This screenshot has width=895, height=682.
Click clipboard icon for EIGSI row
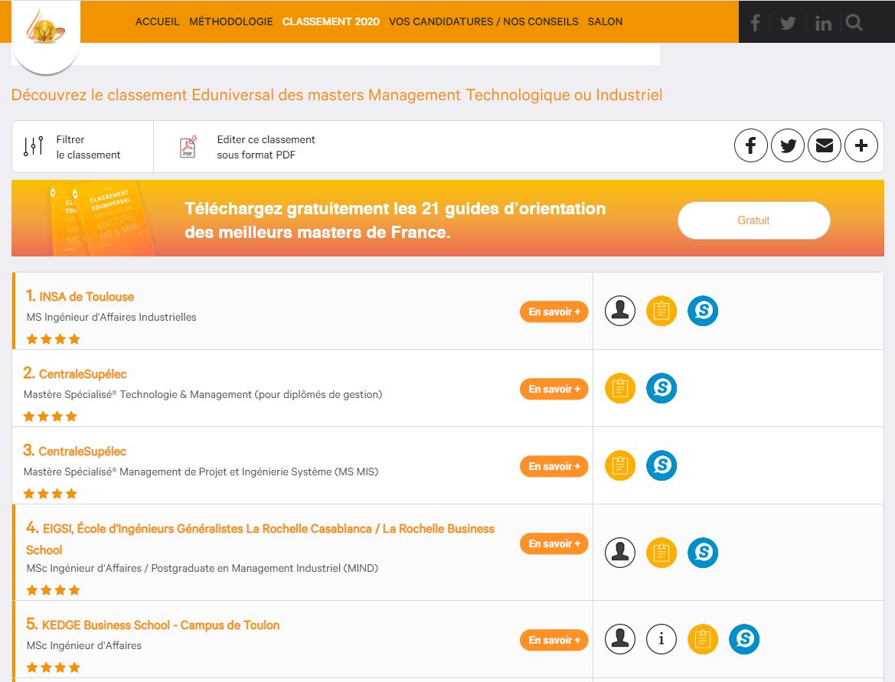coord(661,553)
